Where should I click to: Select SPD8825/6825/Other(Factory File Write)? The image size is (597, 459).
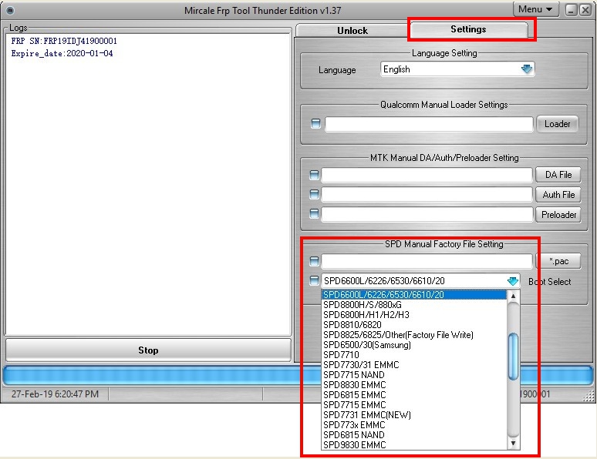point(414,335)
